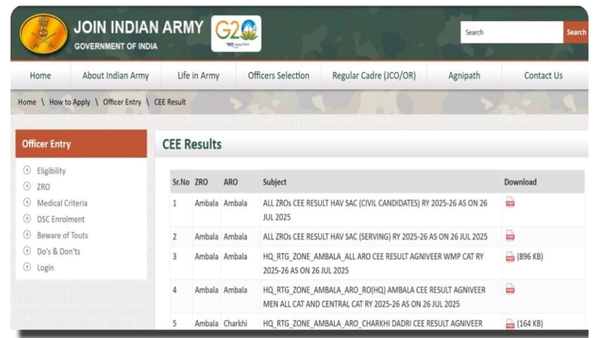The width and height of the screenshot is (599, 338).
Task: Click the bullet icon beside Do's & Don'ts
Action: point(27,250)
